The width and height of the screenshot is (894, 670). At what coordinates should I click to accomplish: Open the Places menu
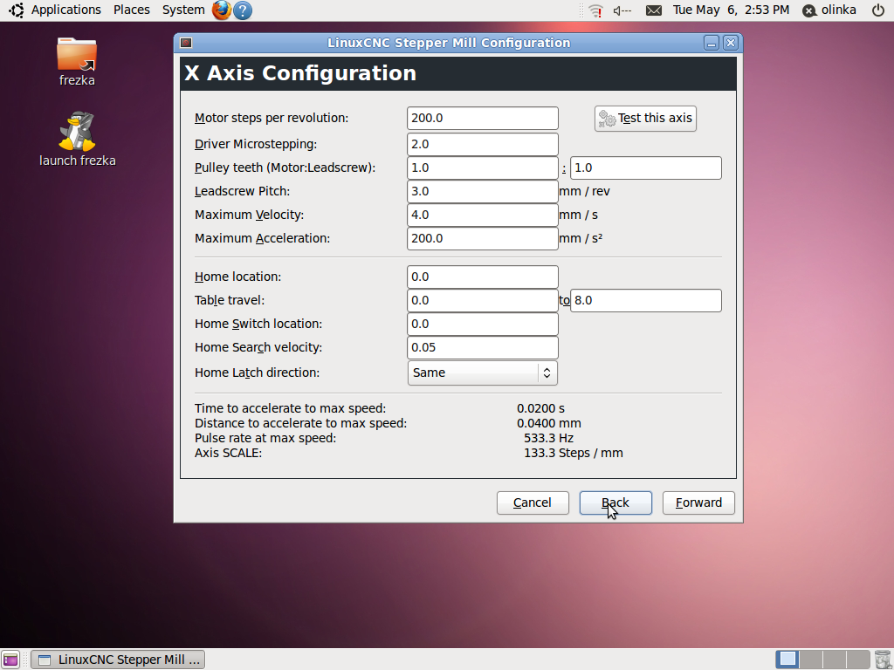(x=131, y=10)
